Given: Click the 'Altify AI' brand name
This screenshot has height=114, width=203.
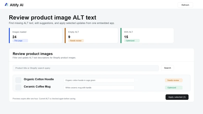Looking at the screenshot, I should tap(16, 5).
